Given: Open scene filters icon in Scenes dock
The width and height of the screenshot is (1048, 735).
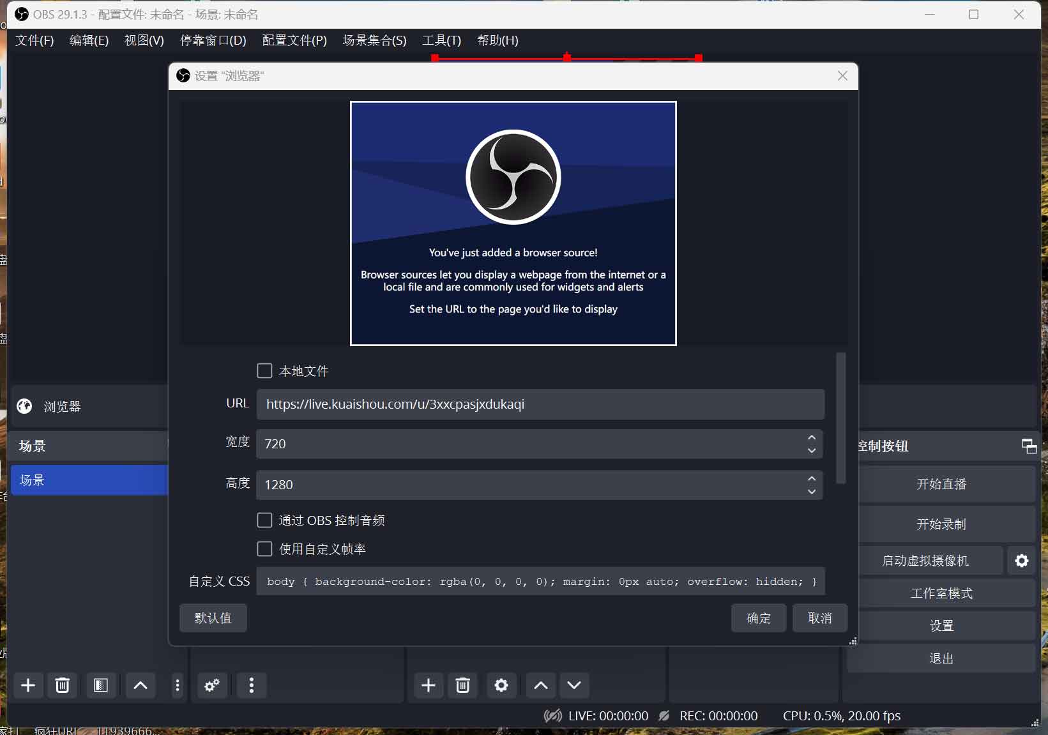Looking at the screenshot, I should pos(100,685).
